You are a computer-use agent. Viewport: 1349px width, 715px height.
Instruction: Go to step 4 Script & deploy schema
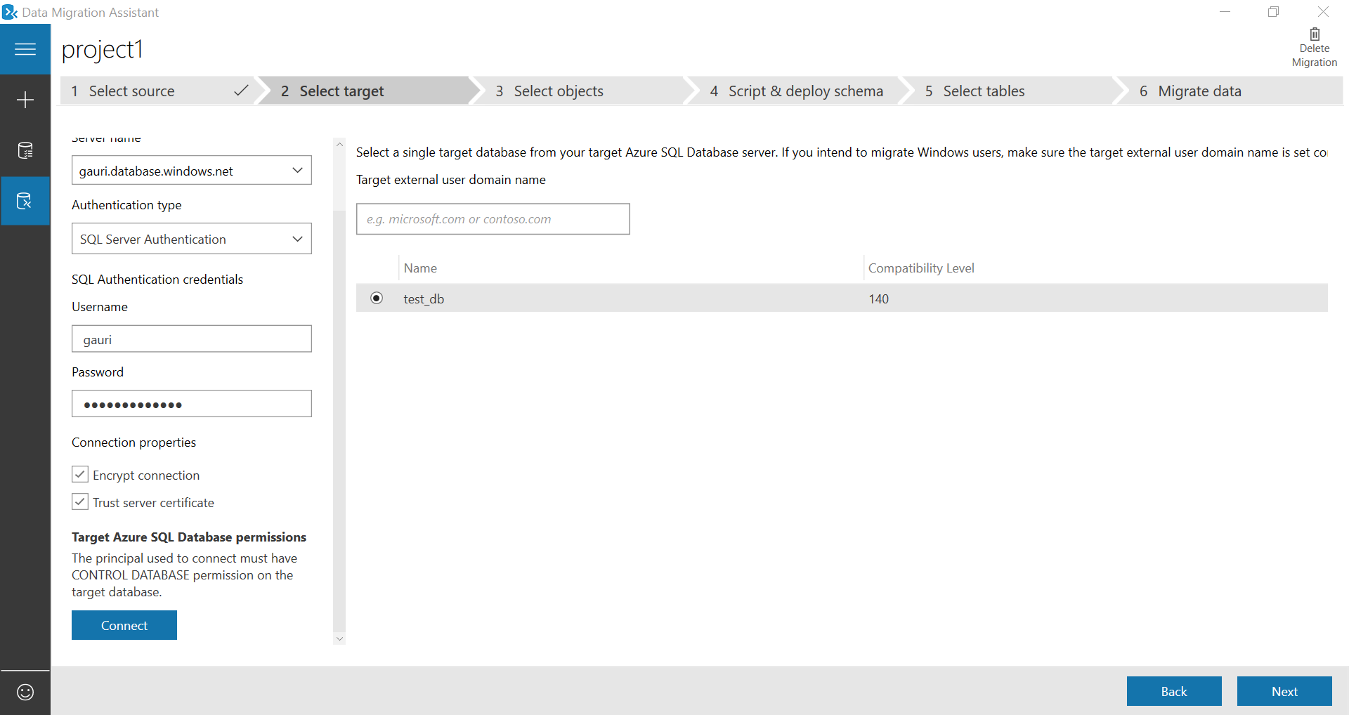coord(797,91)
